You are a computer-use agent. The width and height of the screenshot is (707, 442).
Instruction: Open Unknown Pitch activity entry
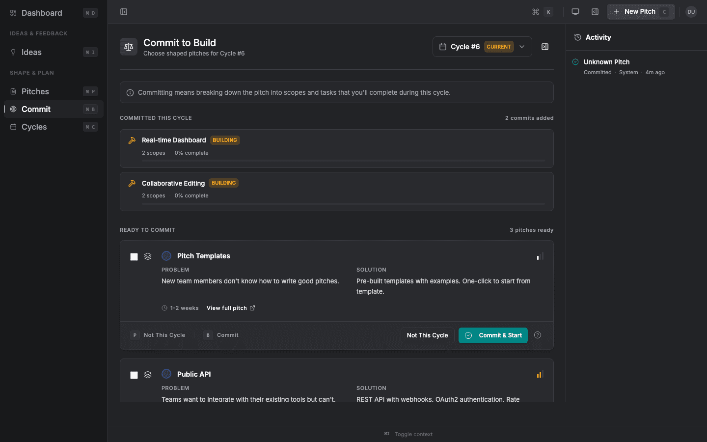[606, 62]
